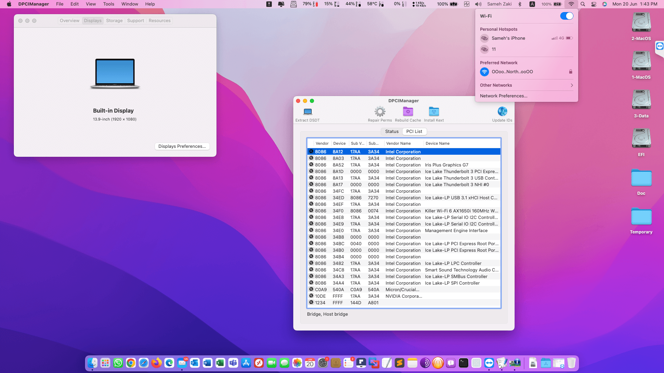Screen dimensions: 664x373
Task: Select the OOoo..North..ooOO preferred network
Action: (x=526, y=72)
